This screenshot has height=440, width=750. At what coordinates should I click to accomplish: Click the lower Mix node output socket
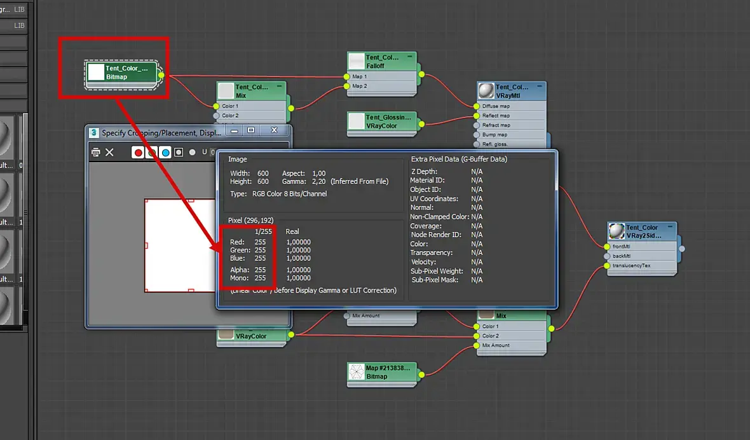(x=552, y=329)
